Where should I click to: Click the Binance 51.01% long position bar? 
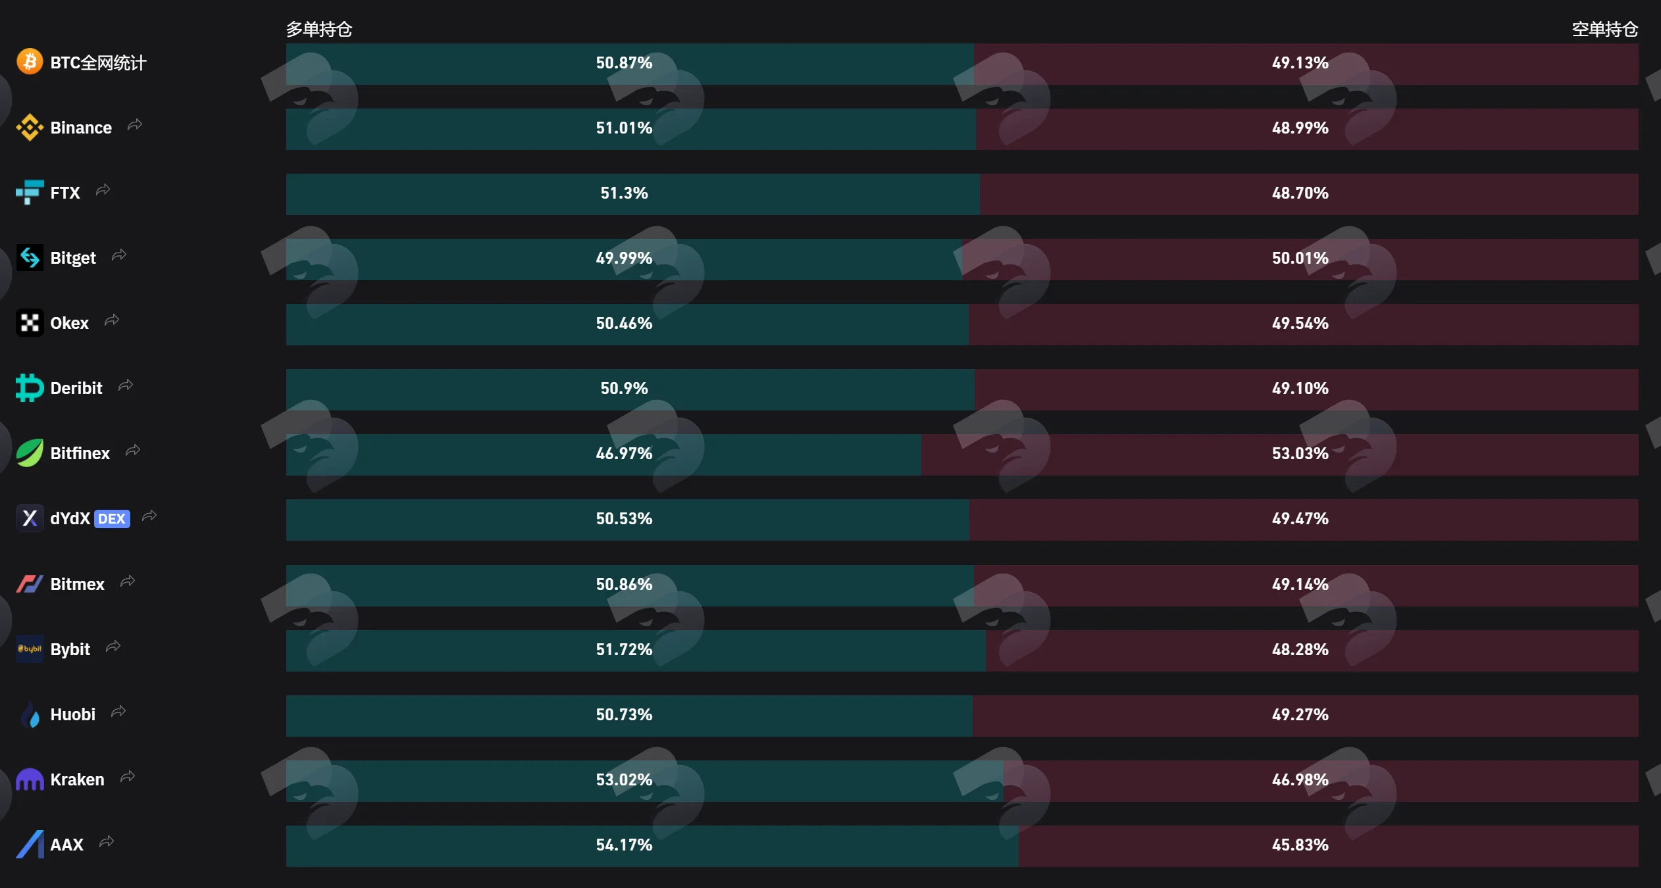pyautogui.click(x=631, y=129)
